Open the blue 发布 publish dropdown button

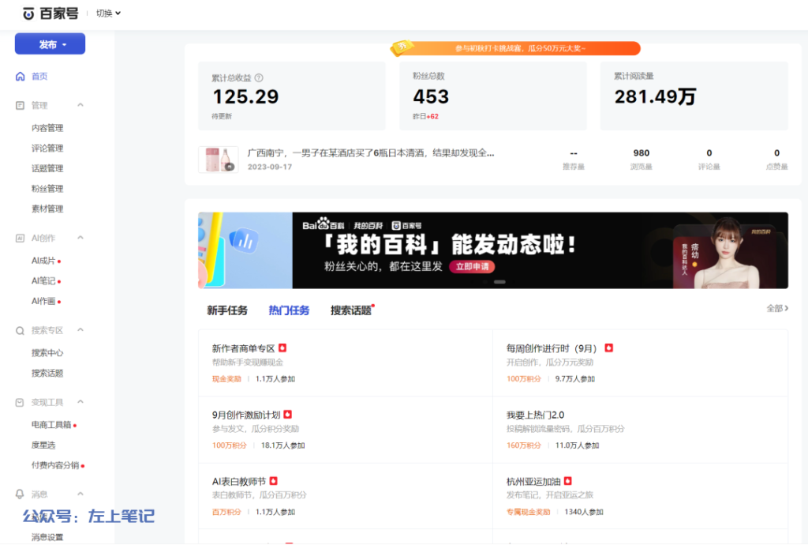pyautogui.click(x=50, y=43)
